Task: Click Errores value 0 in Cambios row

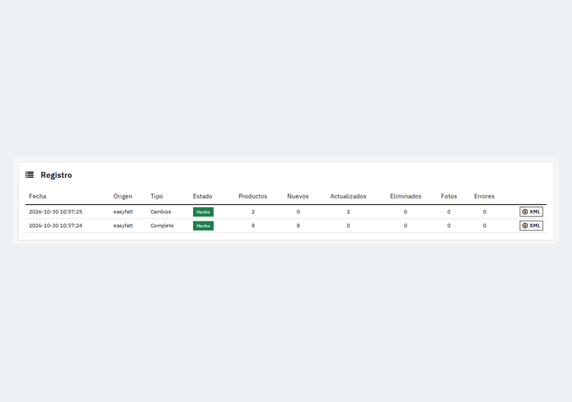Action: [485, 212]
